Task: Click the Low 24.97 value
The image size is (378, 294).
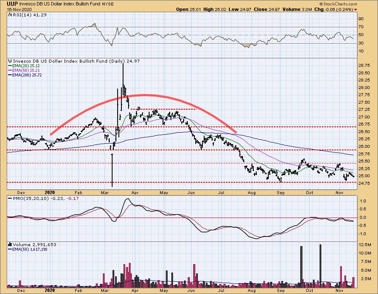Action: [240, 9]
